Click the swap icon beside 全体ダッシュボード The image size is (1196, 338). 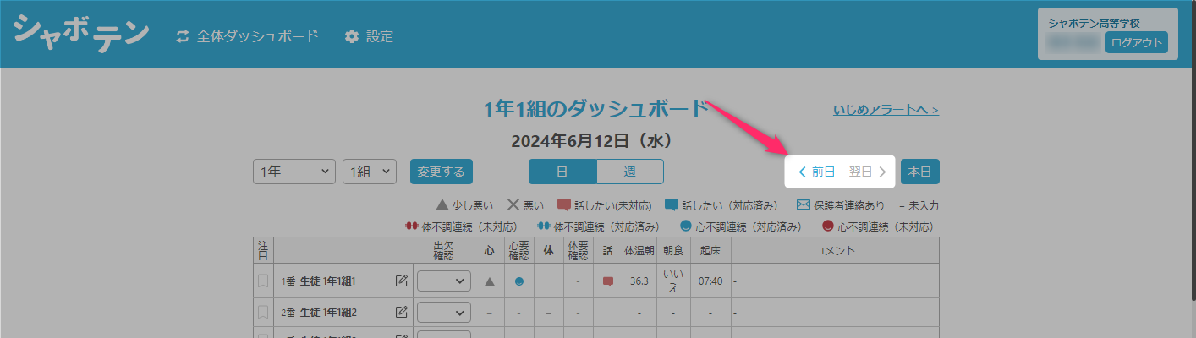[183, 36]
